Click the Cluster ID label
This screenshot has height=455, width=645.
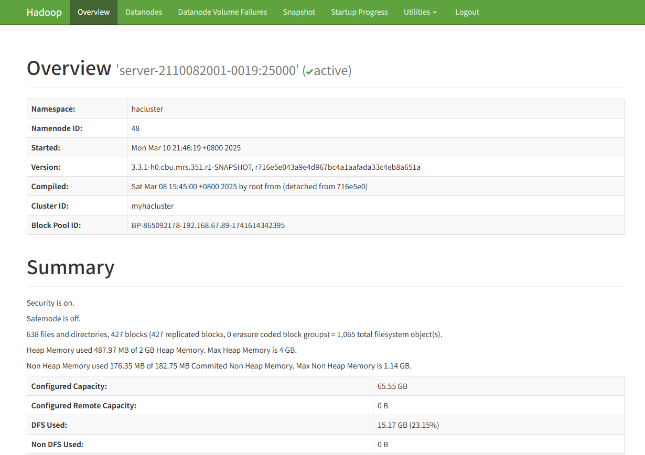(x=50, y=206)
